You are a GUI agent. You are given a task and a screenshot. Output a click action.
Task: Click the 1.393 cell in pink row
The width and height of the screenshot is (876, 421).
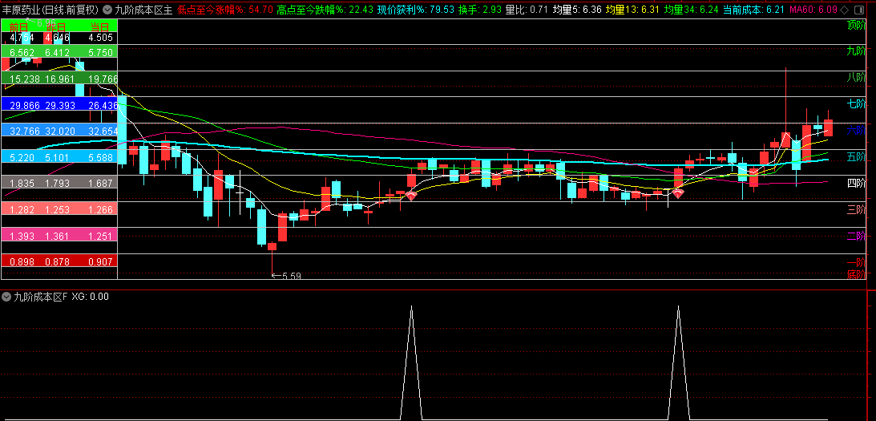click(21, 236)
